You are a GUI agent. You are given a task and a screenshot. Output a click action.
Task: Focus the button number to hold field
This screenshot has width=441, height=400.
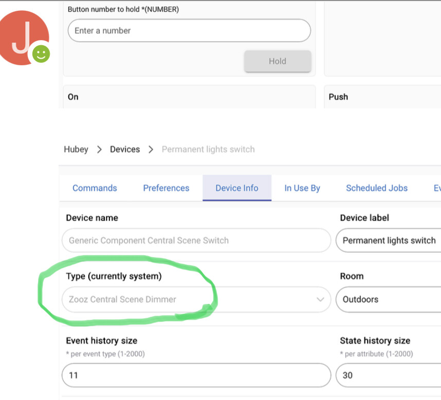189,31
